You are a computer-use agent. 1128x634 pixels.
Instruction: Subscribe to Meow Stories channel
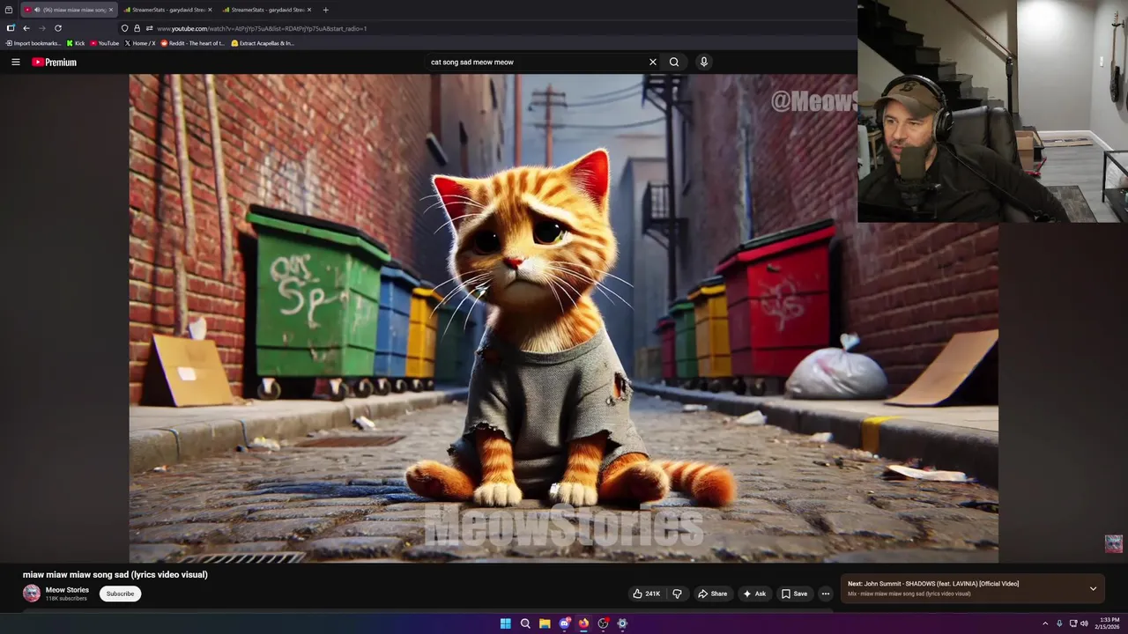[x=120, y=593]
